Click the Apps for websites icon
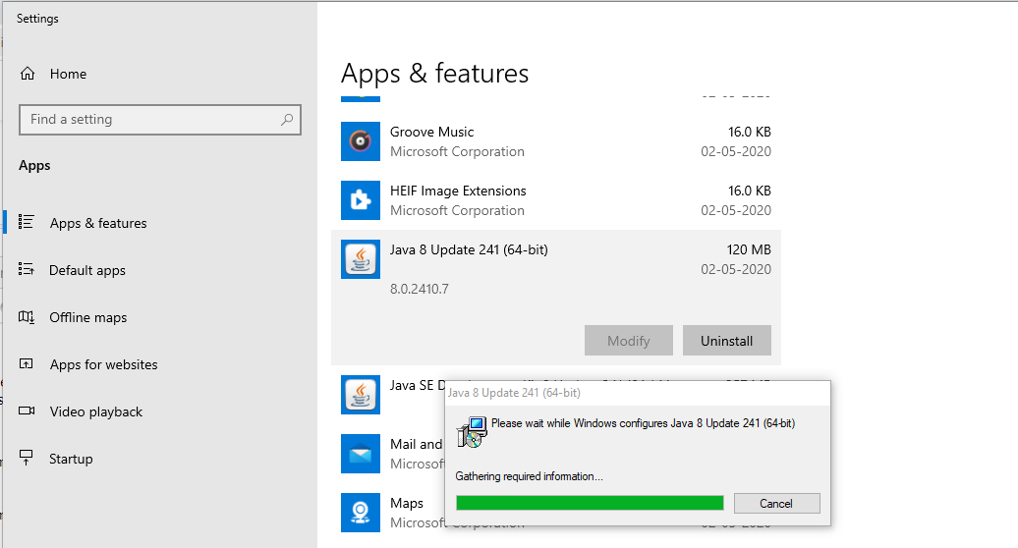This screenshot has height=548, width=1018. click(26, 363)
